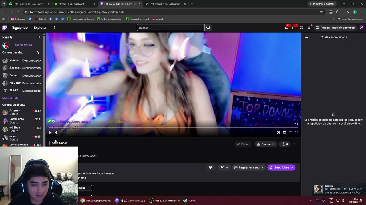Switch to the Spotify Rafa playlist tab

point(29,4)
